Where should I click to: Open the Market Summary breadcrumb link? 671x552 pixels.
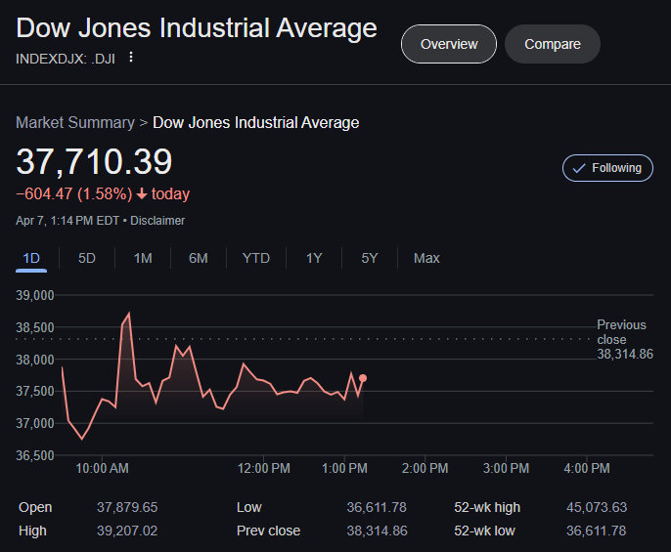pos(75,123)
